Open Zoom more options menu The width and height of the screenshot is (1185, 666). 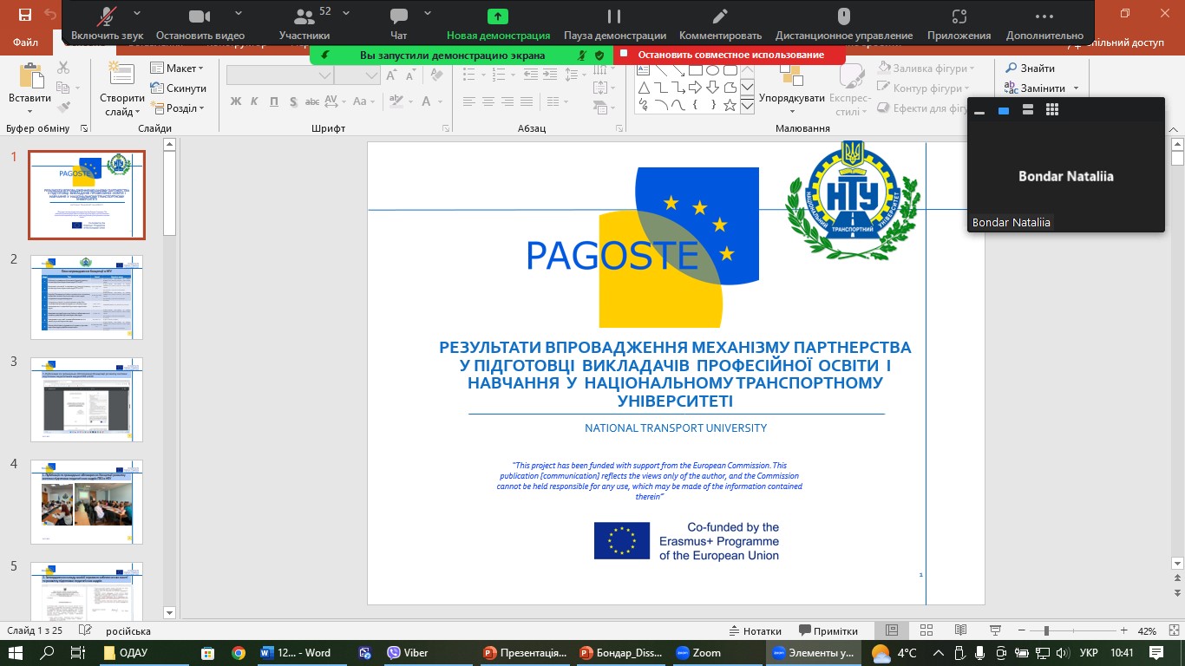pos(1044,23)
